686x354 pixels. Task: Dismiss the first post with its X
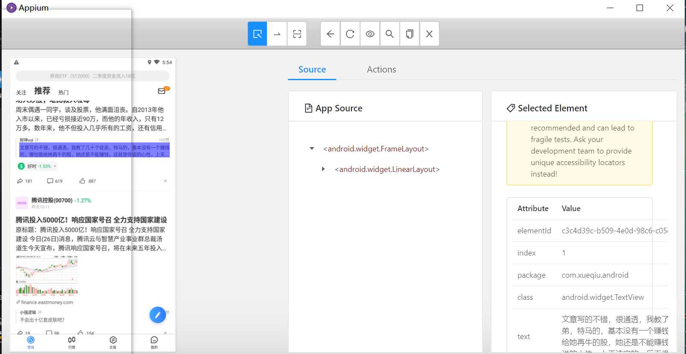[x=165, y=181]
